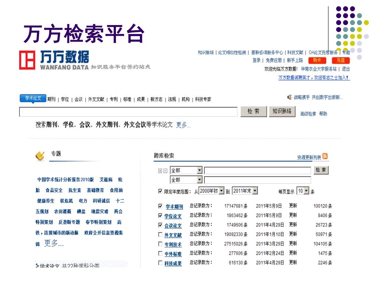Click the first 跨库检索 query field
The height and width of the screenshot is (283, 377).
click(257, 171)
